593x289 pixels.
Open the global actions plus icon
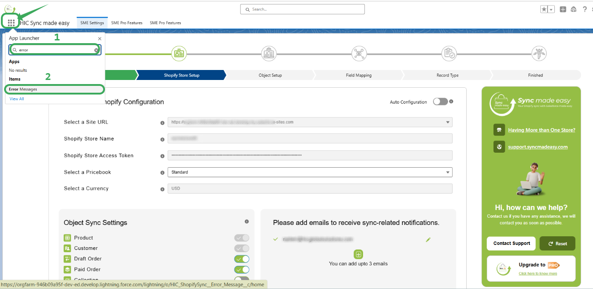tap(563, 9)
